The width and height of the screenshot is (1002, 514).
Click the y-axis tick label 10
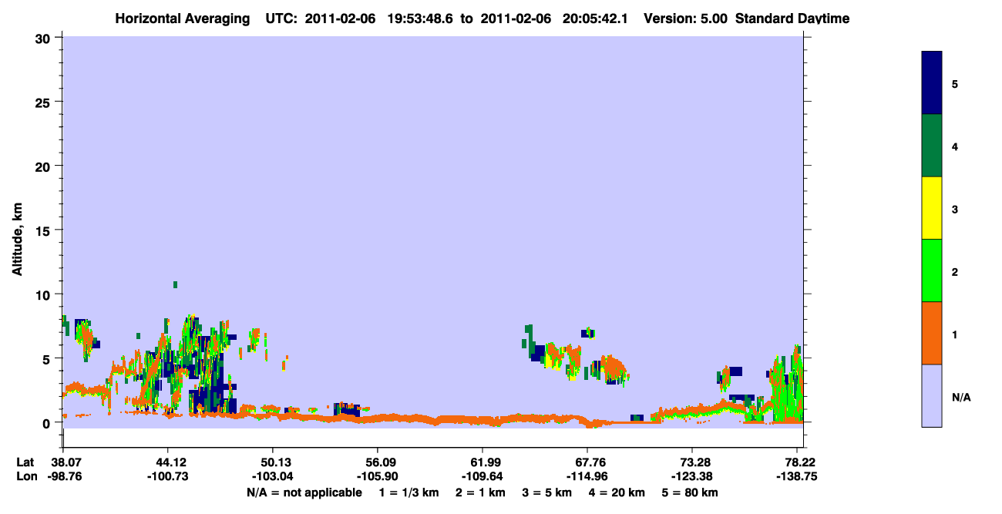[x=45, y=294]
